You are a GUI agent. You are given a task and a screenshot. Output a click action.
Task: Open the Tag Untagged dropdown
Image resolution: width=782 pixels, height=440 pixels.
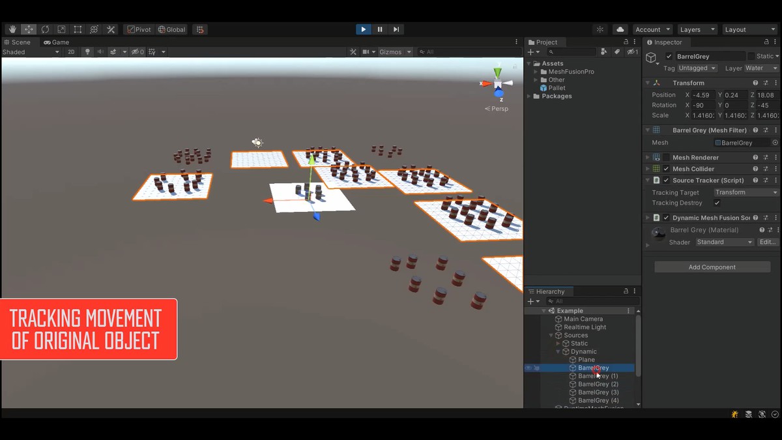[697, 68]
